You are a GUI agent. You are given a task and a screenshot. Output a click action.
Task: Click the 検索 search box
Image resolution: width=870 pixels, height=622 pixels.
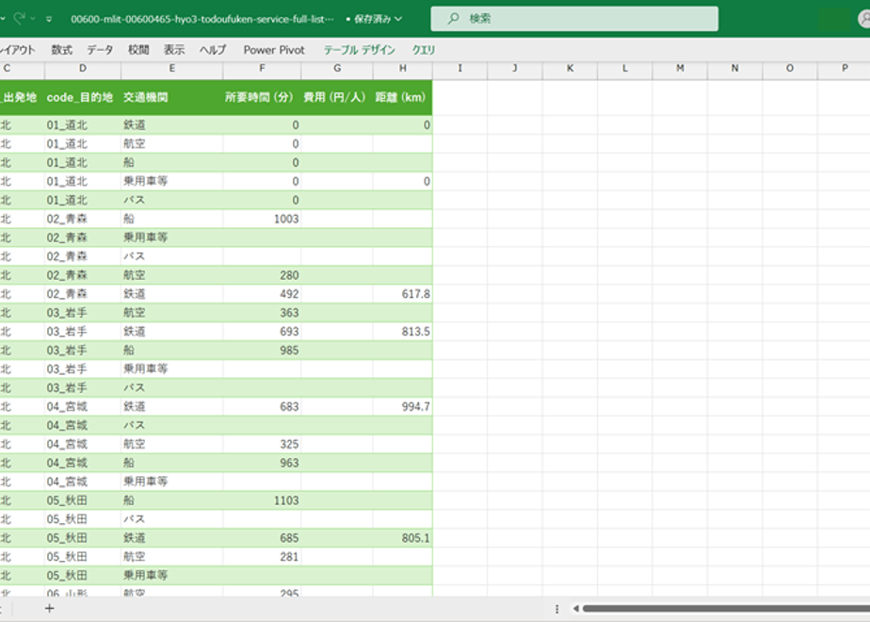point(574,19)
